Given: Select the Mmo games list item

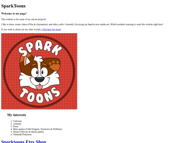Looking at the screenshot, I should [38, 129].
